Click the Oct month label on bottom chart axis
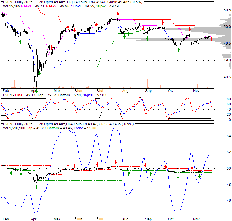The width and height of the screenshot is (232, 221). coord(170,219)
